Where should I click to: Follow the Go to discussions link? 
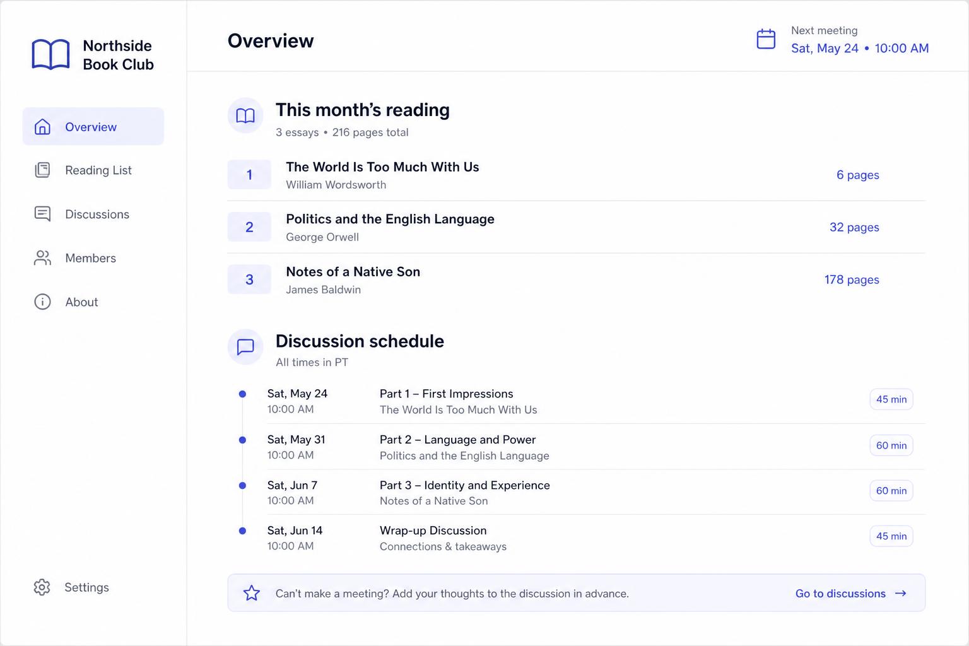coord(850,593)
